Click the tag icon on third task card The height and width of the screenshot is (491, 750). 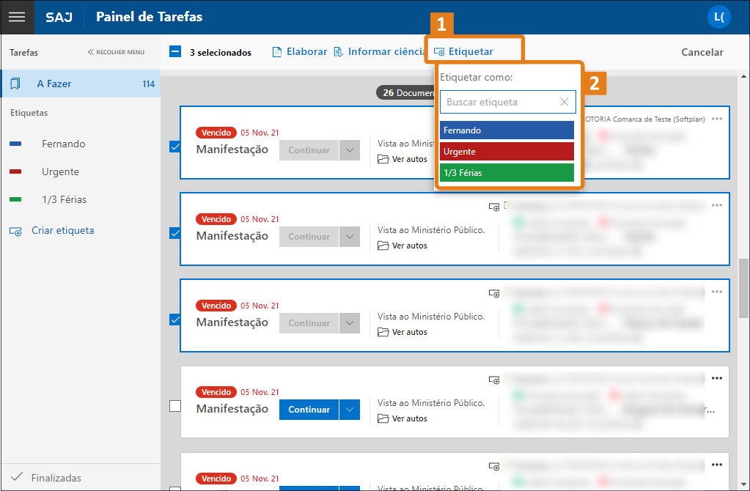pyautogui.click(x=495, y=294)
